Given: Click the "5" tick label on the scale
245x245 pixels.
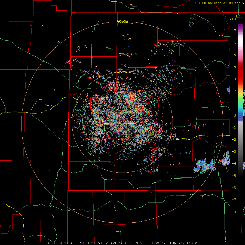Looking at the screenshot, I should pos(235,55).
